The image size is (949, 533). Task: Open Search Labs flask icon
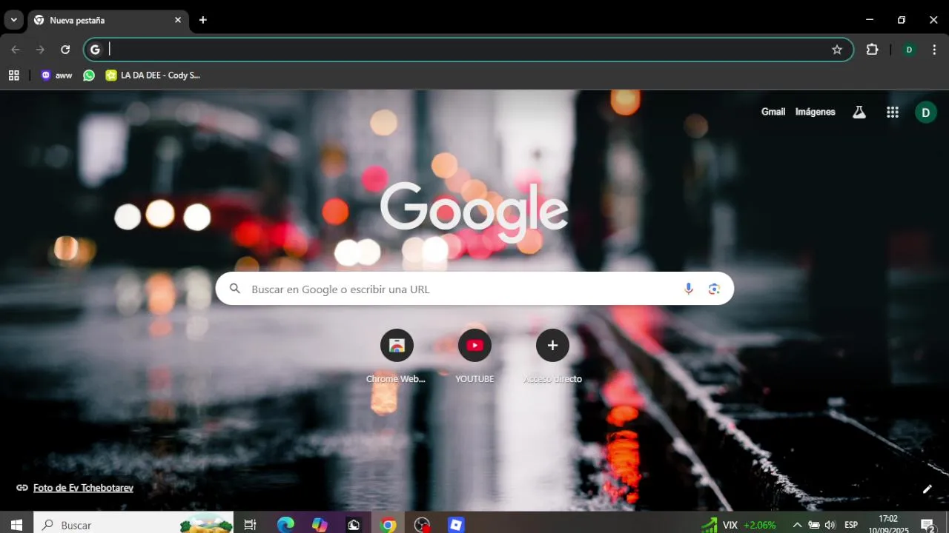pyautogui.click(x=859, y=113)
